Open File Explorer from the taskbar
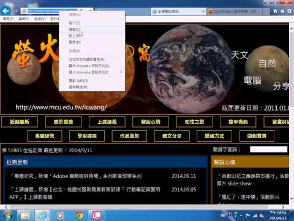The height and width of the screenshot is (221, 294). [26, 215]
